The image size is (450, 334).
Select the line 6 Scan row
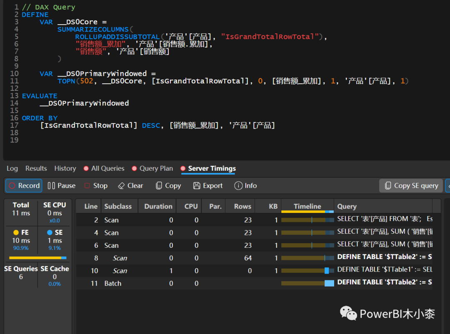pyautogui.click(x=254, y=245)
